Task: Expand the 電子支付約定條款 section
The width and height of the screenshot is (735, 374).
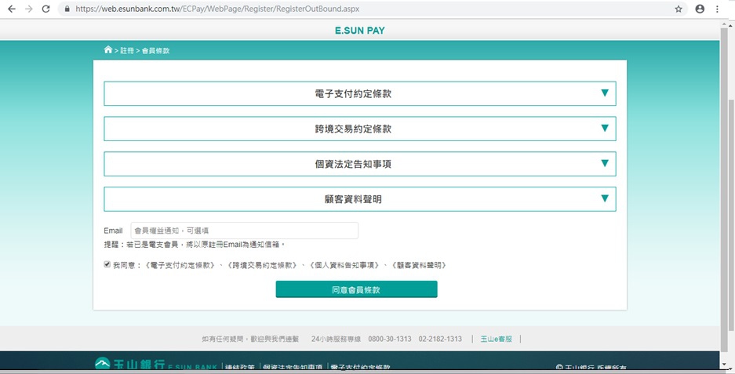Action: point(359,94)
